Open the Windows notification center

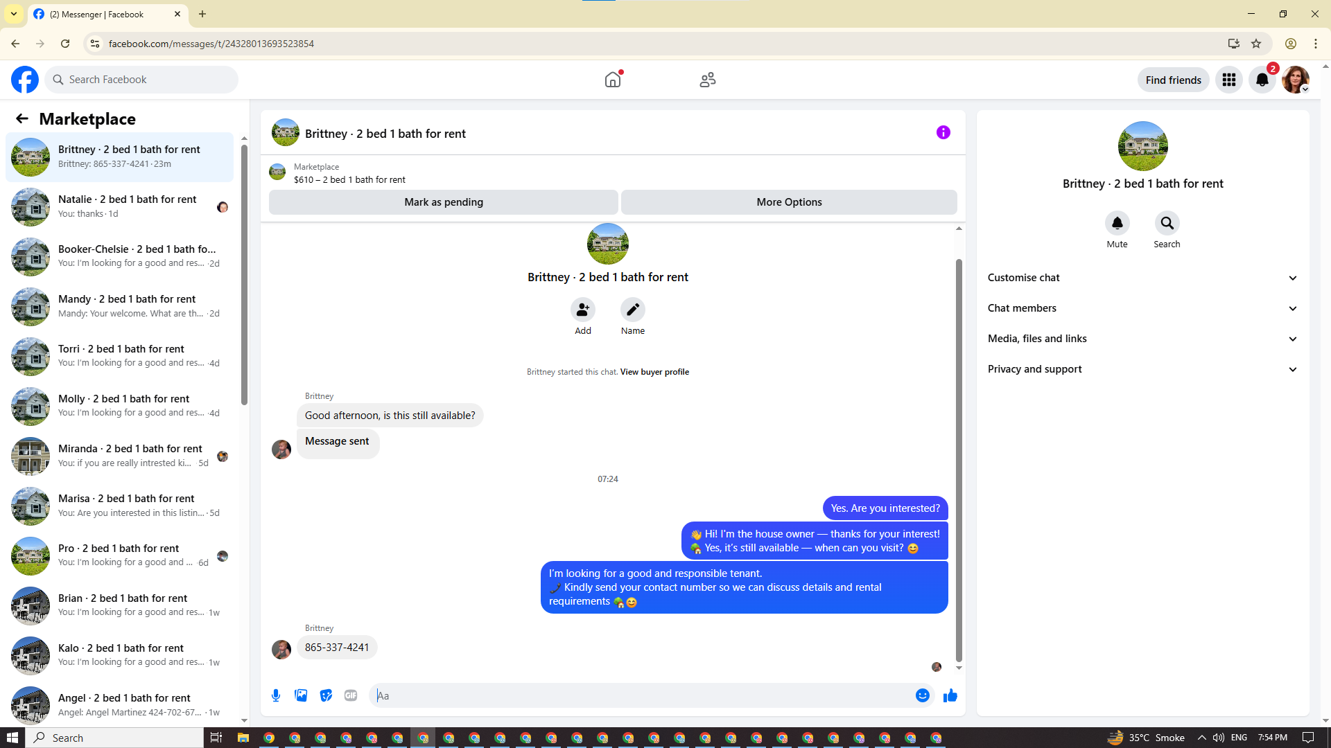(x=1309, y=738)
